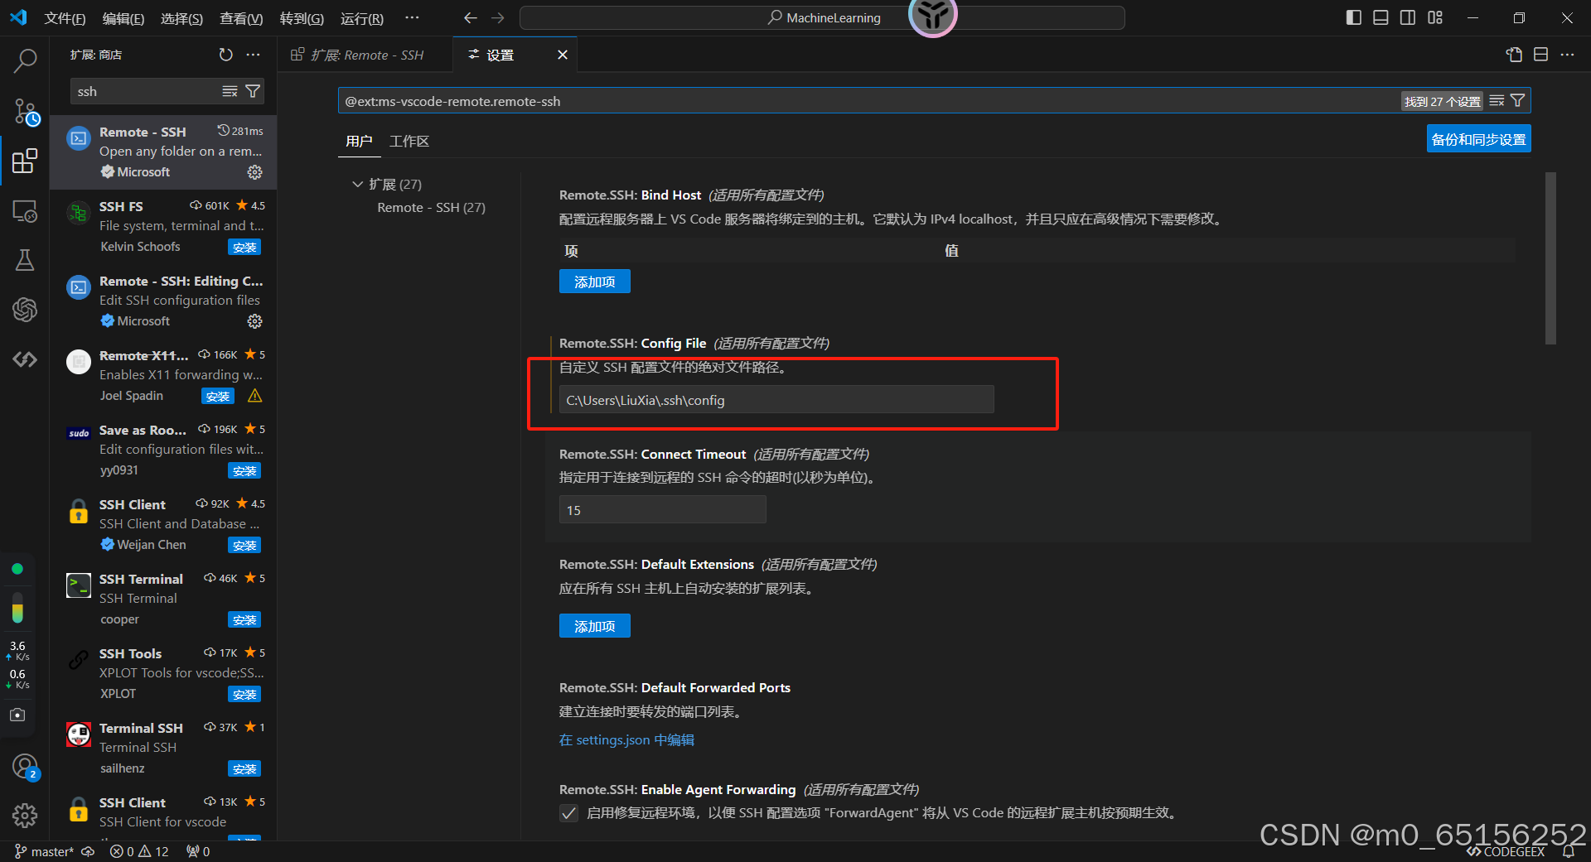Install the SSH FS extension
Screen dimensions: 1591x862
[244, 248]
